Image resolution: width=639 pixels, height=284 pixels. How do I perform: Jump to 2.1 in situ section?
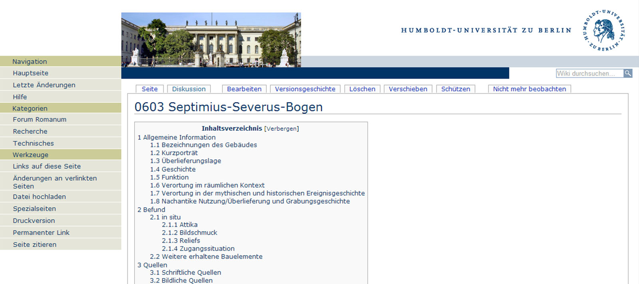165,217
